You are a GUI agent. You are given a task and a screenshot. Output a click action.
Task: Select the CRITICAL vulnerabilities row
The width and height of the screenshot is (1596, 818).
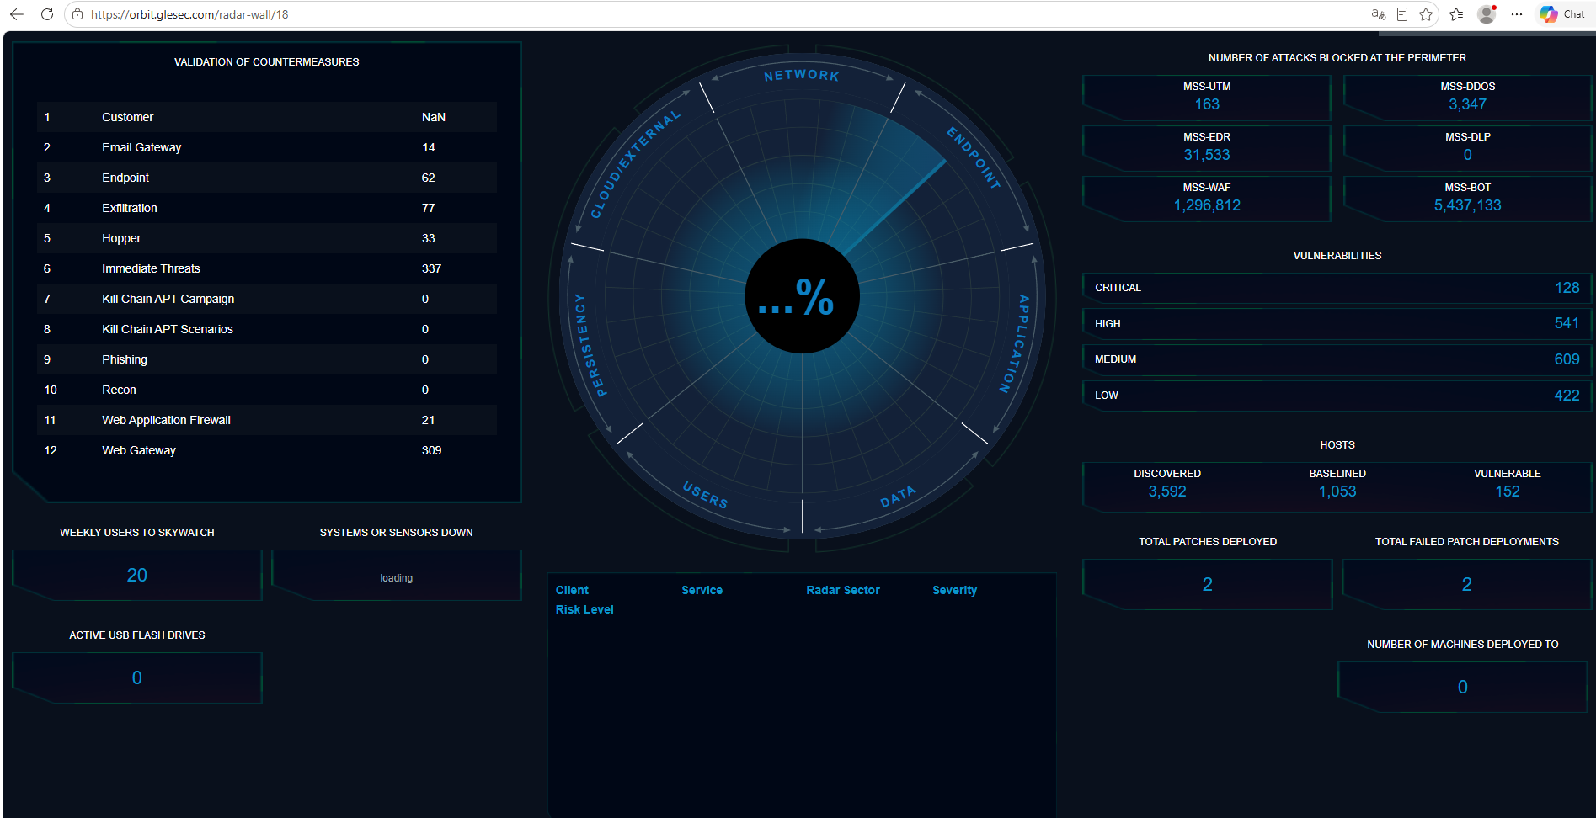coord(1337,288)
